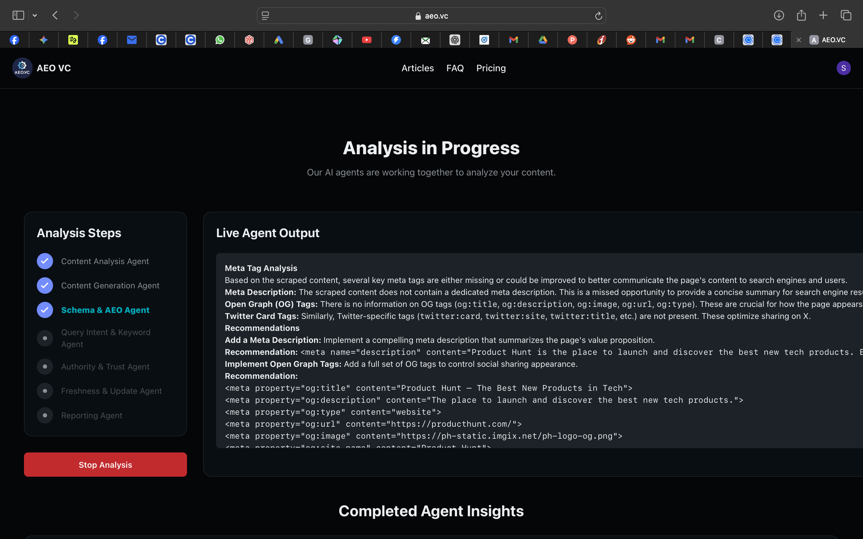863x539 pixels.
Task: Click the Content Analysis Agent checkmark
Action: [x=45, y=261]
